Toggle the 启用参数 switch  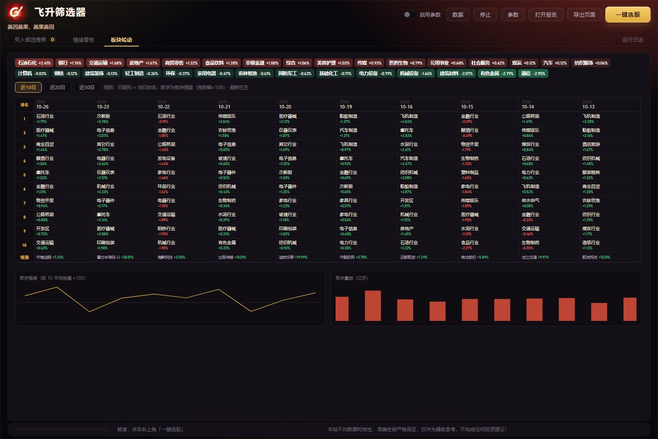point(409,15)
